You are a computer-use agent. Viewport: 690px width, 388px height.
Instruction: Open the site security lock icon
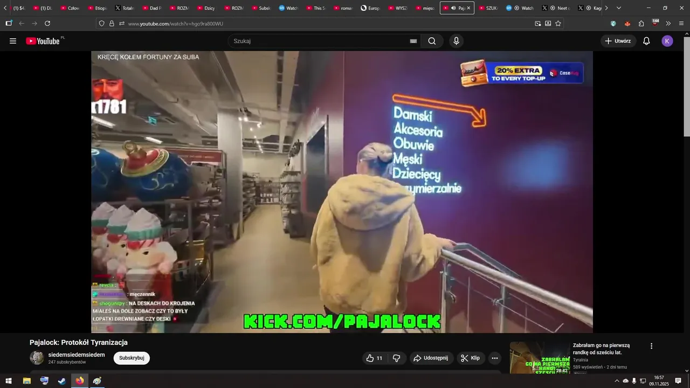(x=112, y=24)
